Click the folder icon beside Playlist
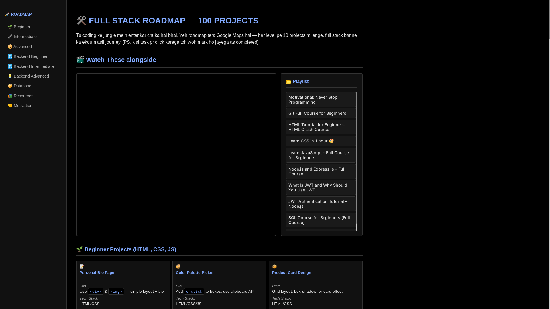This screenshot has height=309, width=550. (289, 82)
